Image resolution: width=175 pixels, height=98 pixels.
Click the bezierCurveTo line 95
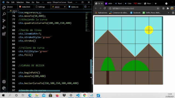[48, 83]
